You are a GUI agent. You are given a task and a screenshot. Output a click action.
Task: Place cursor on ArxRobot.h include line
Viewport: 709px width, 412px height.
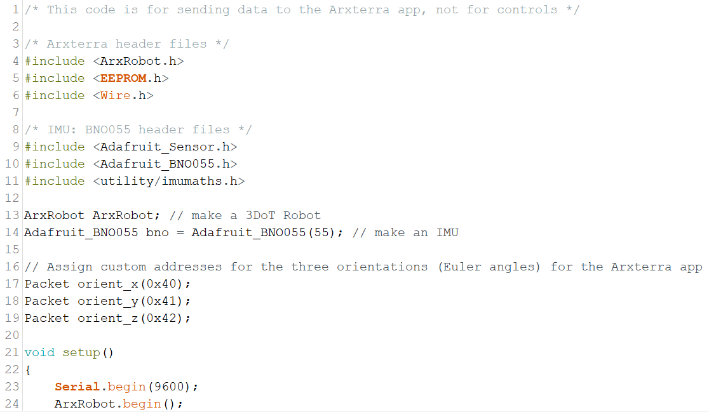click(104, 61)
